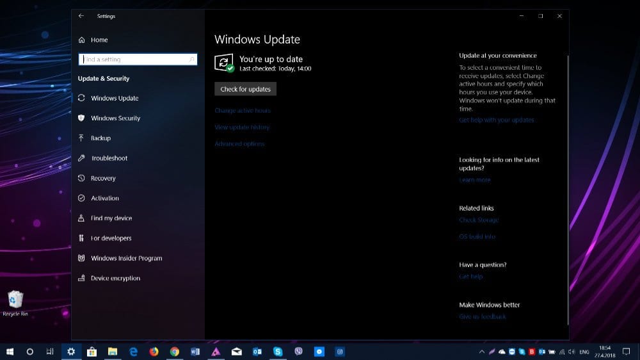The image size is (640, 360).
Task: Open View update history link
Action: 242,127
